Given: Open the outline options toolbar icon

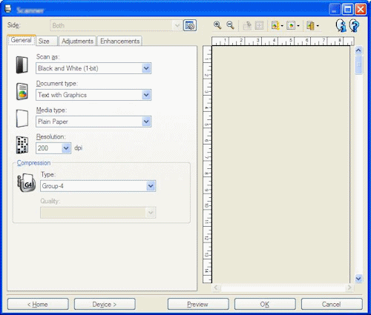Looking at the screenshot, I should [292, 25].
